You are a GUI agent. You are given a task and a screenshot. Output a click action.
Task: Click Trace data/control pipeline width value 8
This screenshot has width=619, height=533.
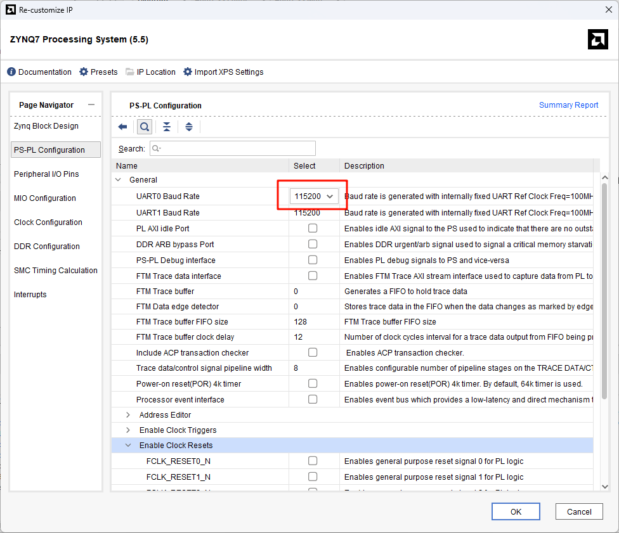tap(296, 368)
